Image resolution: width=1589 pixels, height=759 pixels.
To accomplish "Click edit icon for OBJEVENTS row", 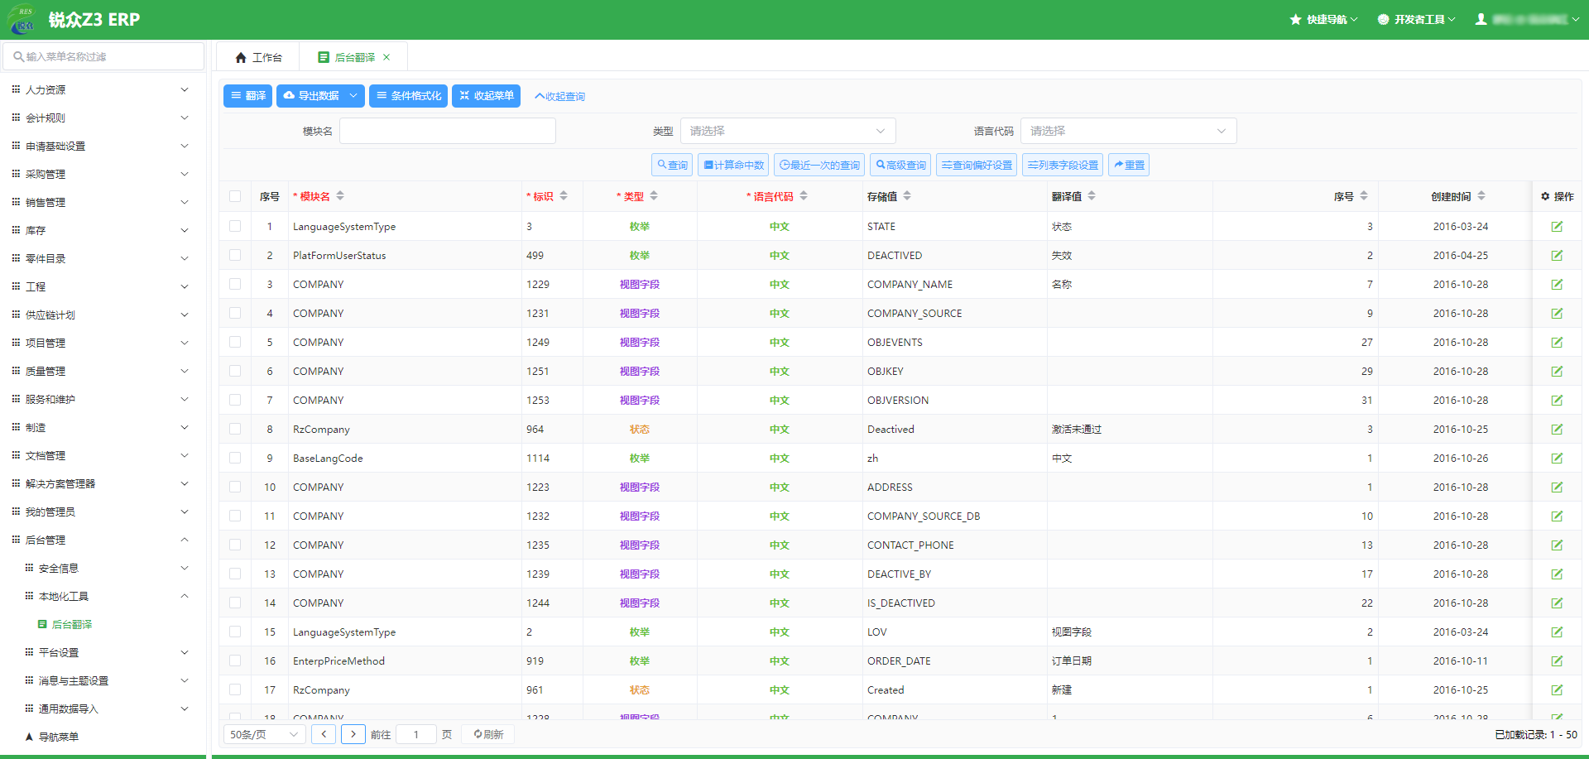I will [1557, 343].
